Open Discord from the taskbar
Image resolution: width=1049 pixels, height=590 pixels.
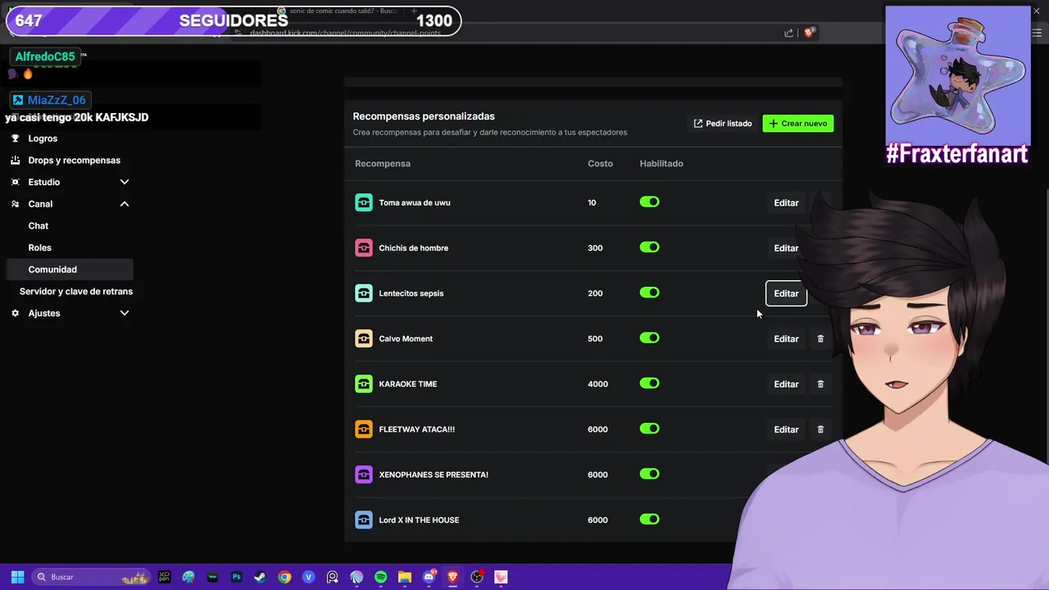(429, 577)
